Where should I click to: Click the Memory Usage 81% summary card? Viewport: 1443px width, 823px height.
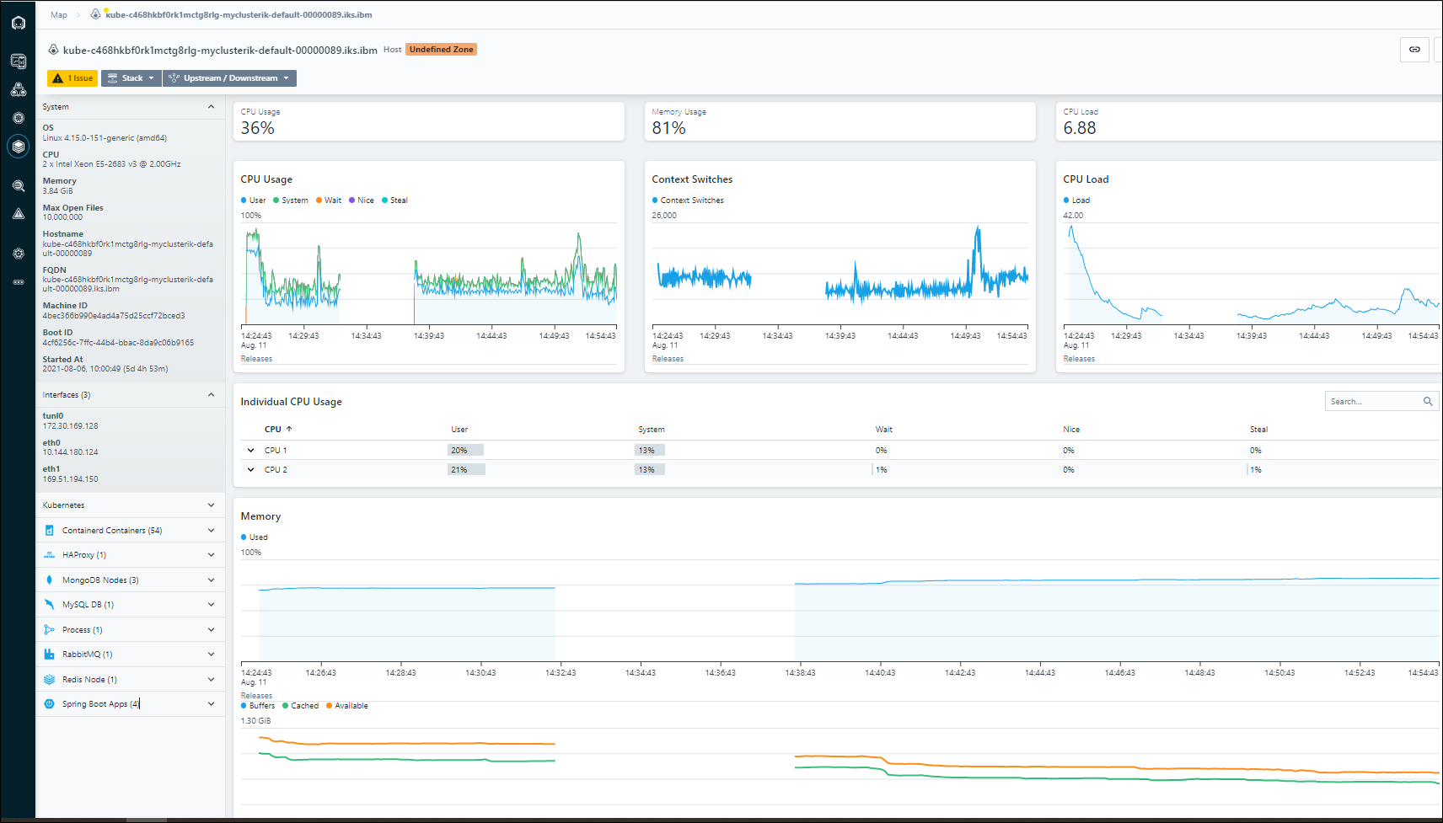[840, 121]
